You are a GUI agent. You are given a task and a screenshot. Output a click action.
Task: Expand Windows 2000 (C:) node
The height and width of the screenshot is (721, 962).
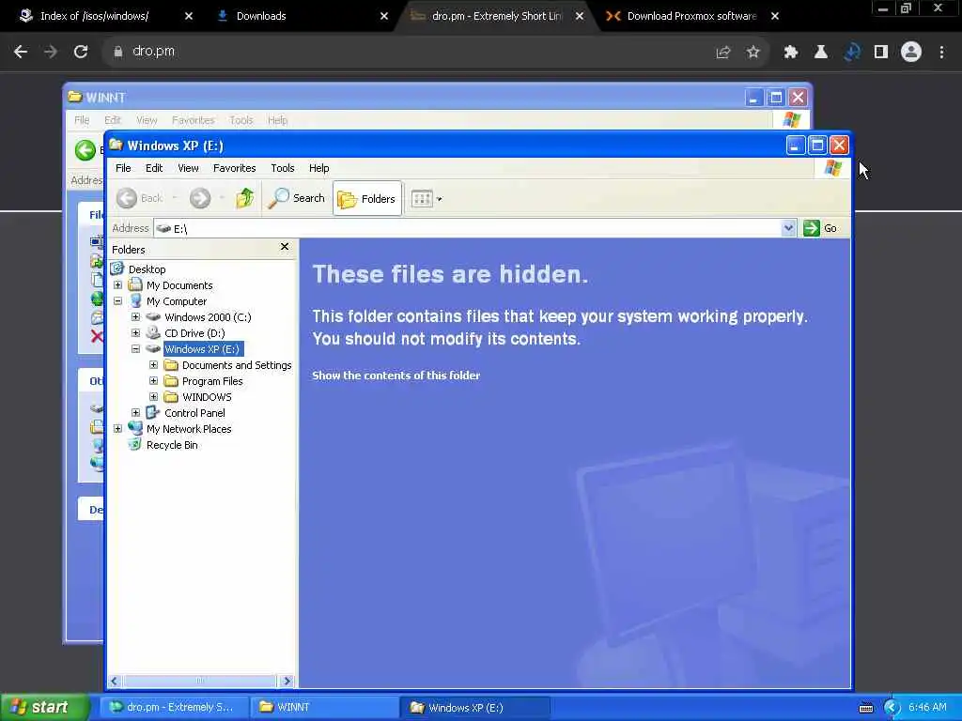tap(135, 317)
